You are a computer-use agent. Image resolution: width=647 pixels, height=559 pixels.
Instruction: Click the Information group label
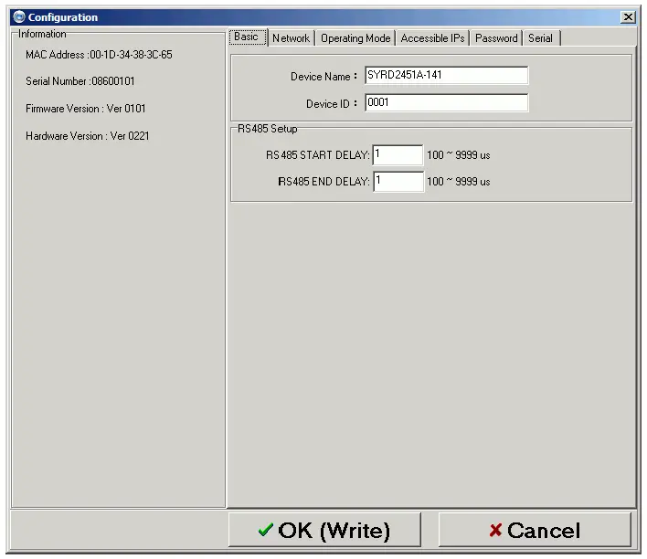pos(42,34)
